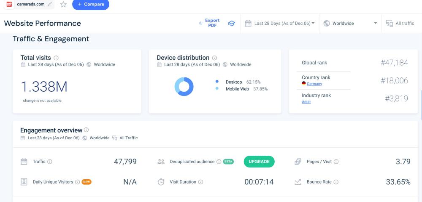Click the pencil edit icon beside camarads.com

pos(50,4)
